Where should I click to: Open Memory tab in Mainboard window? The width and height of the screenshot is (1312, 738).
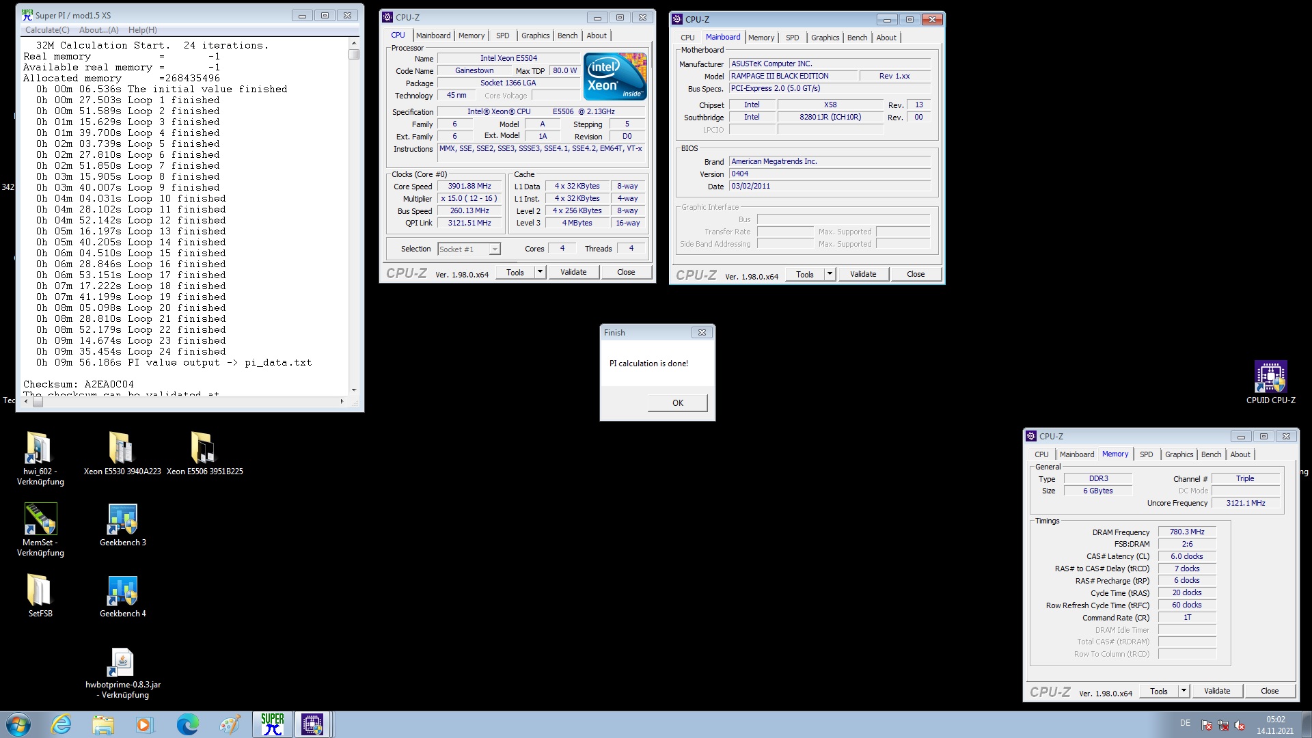pyautogui.click(x=761, y=38)
